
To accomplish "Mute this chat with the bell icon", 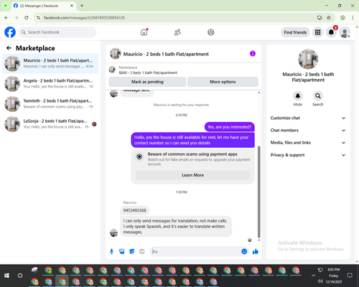I will click(298, 96).
